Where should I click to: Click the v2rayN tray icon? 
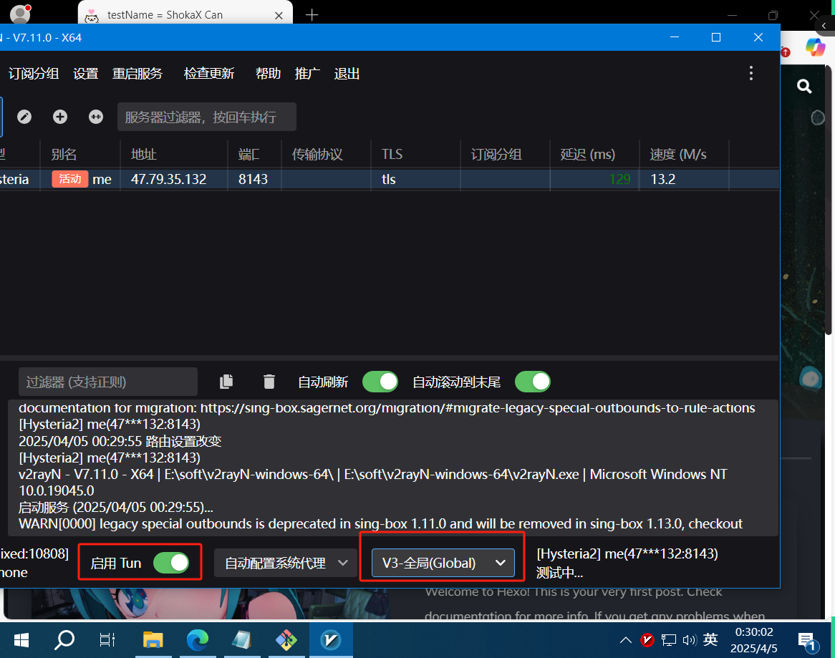647,640
